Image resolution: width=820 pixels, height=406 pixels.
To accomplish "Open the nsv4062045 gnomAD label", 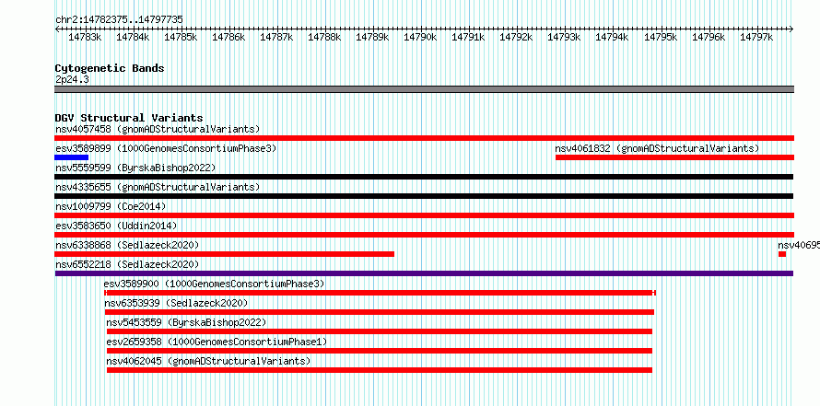I will pos(208,361).
